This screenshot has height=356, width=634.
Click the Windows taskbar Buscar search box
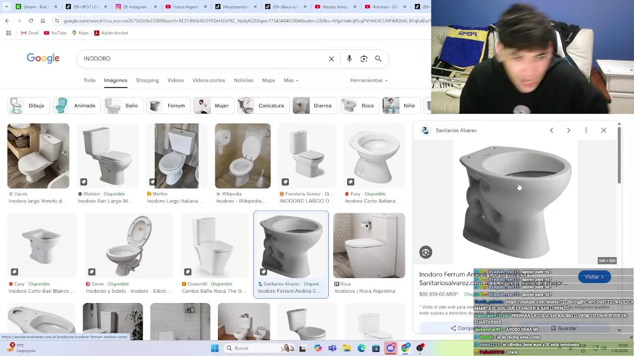coord(259,348)
